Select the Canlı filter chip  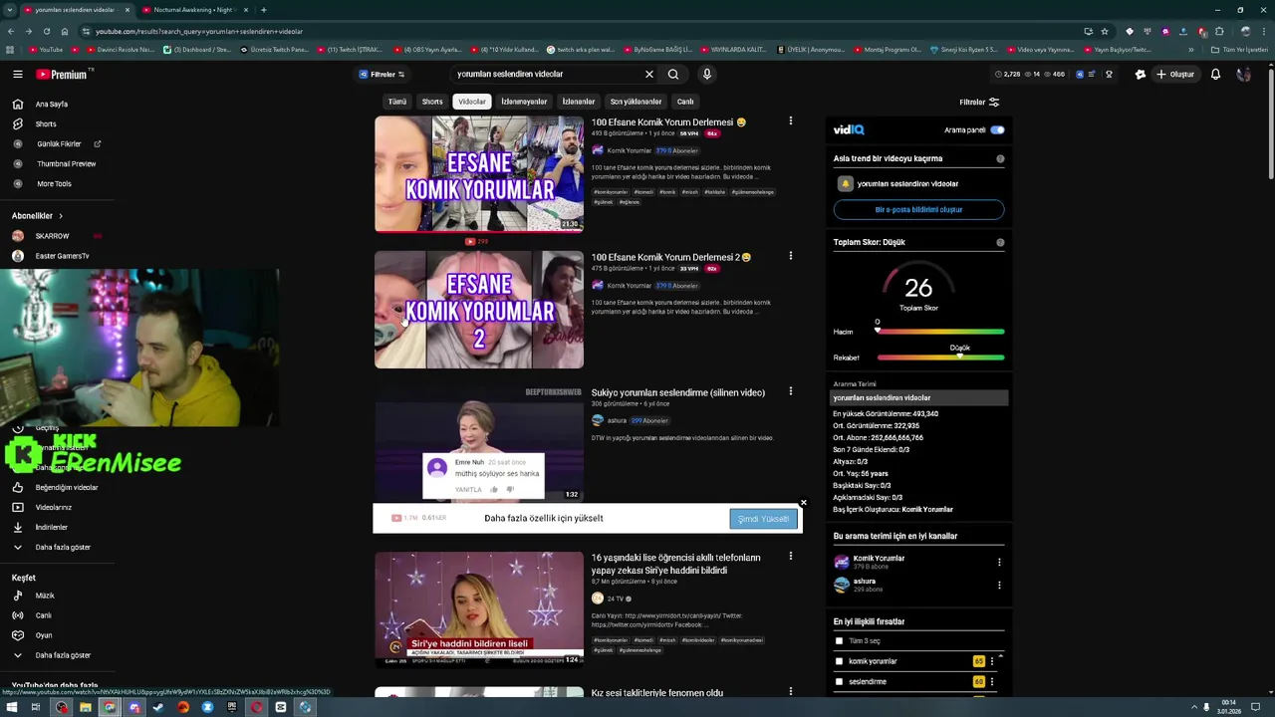coord(685,102)
